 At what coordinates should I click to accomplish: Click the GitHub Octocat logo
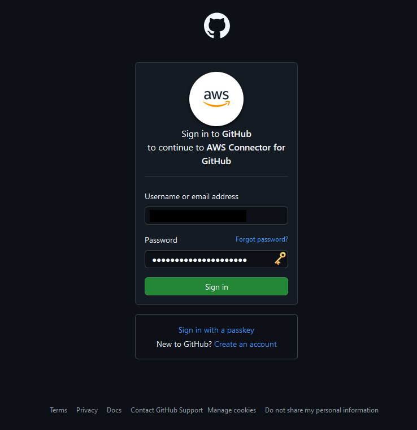216,25
